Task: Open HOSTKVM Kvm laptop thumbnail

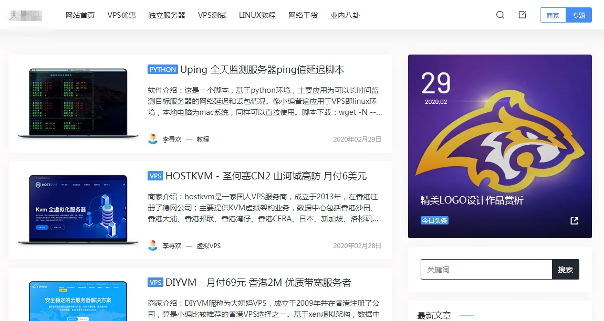Action: [78, 209]
